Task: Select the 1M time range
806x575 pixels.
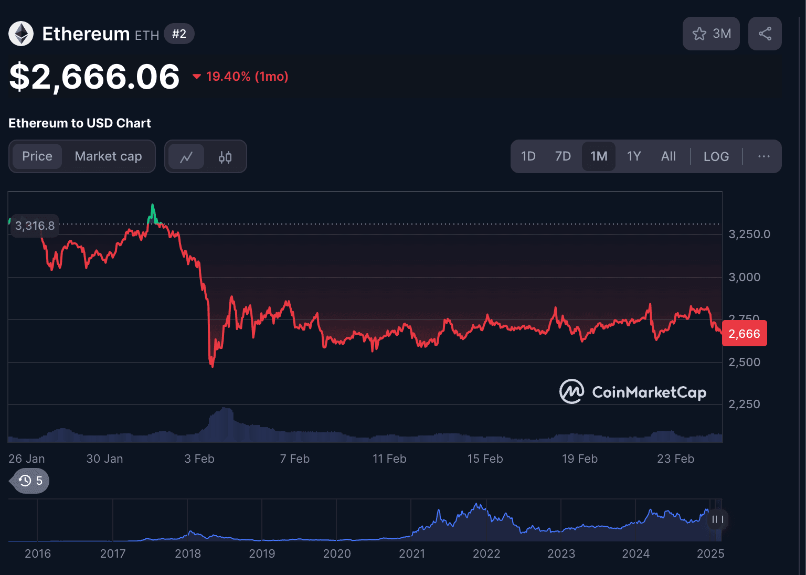Action: pos(599,156)
